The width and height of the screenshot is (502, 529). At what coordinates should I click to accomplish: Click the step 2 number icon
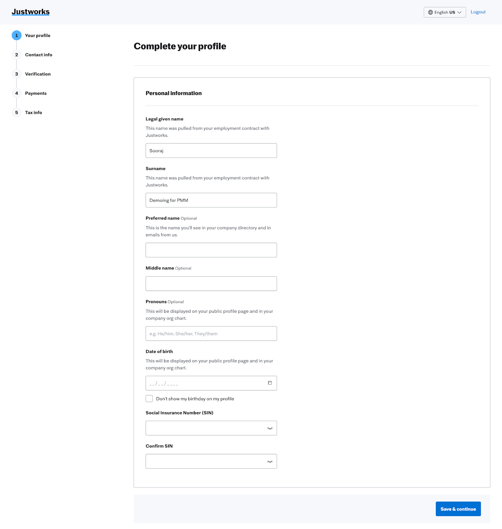17,55
